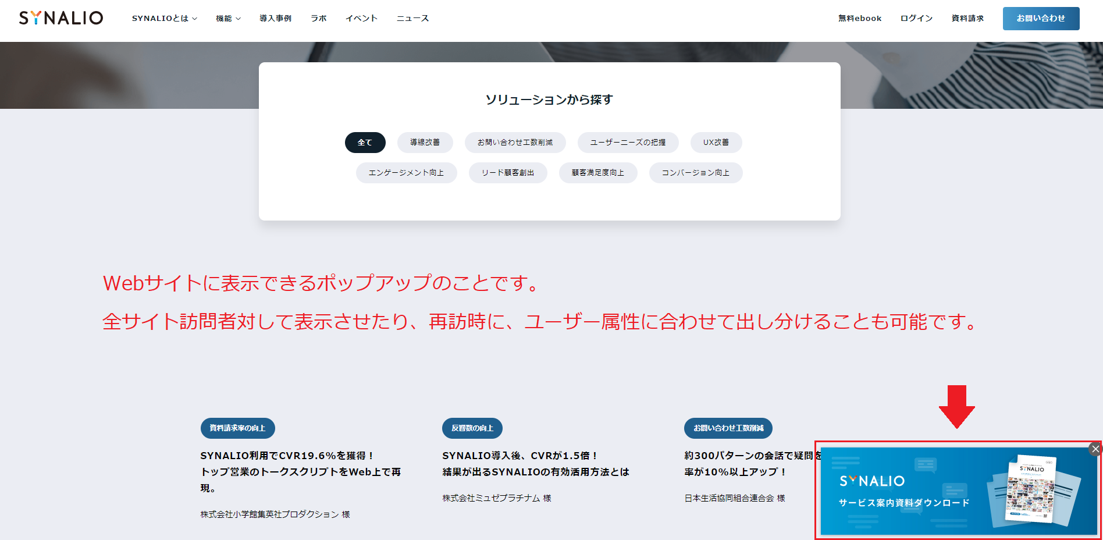Open the 導入事例 menu item
The image size is (1103, 540).
(x=276, y=19)
